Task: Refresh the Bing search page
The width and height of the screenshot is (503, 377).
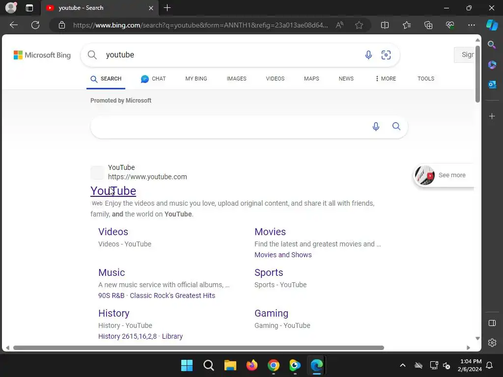Action: (x=35, y=25)
